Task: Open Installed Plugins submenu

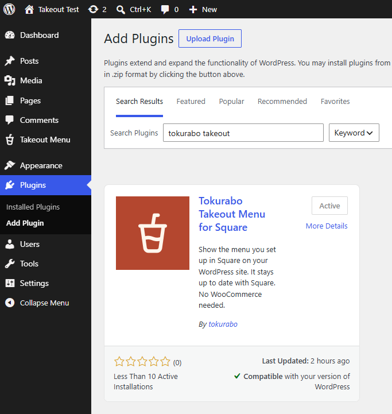Action: click(33, 207)
